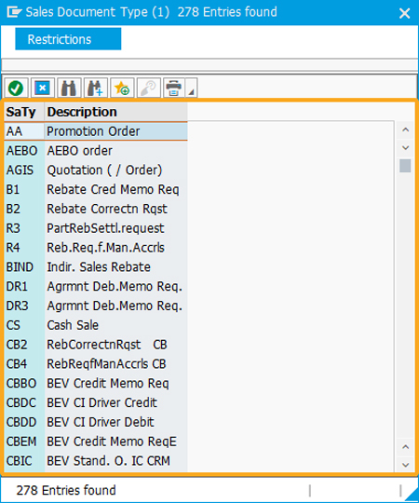The image size is (419, 503).
Task: Print the hit list via printer icon
Action: [174, 88]
